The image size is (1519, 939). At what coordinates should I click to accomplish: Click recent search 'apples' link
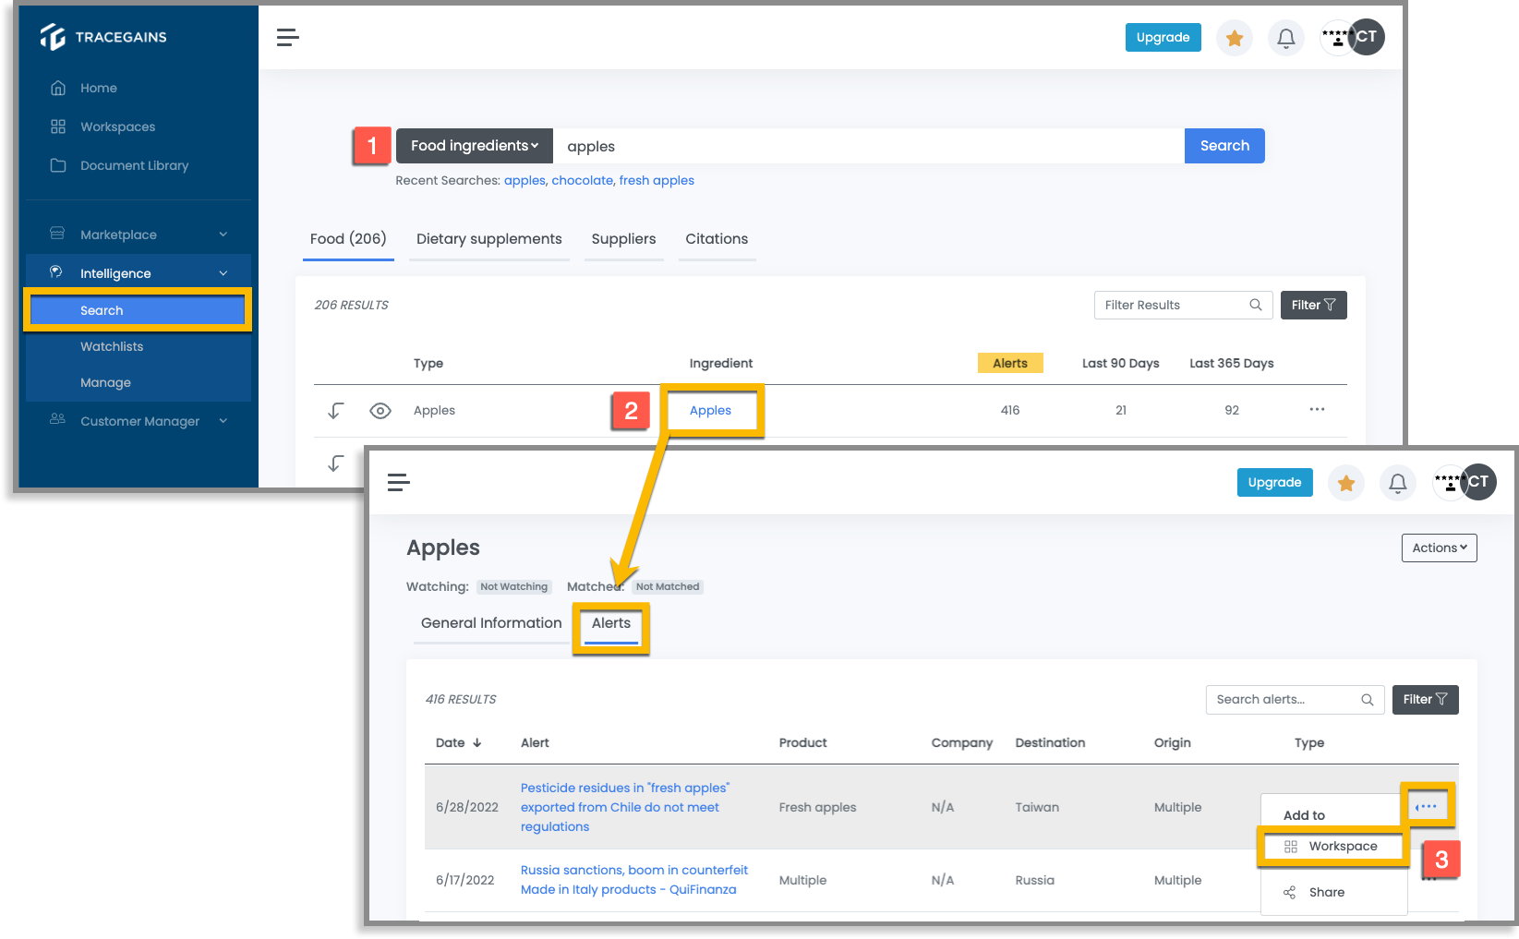click(x=524, y=180)
